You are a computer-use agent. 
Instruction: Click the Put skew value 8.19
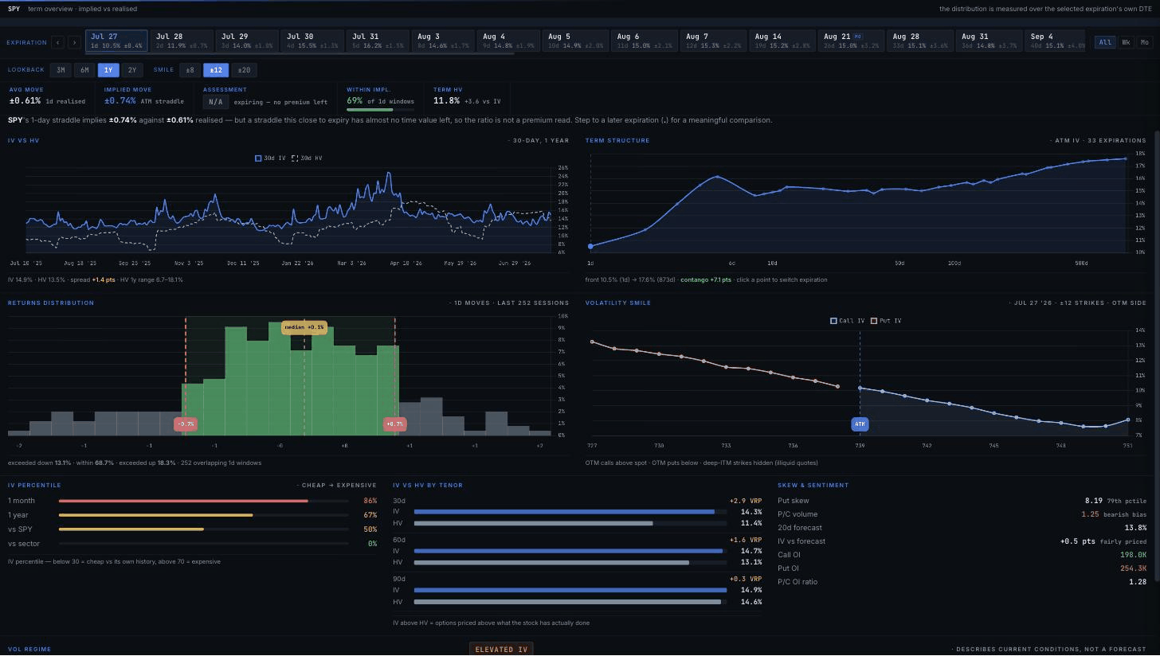(1093, 501)
